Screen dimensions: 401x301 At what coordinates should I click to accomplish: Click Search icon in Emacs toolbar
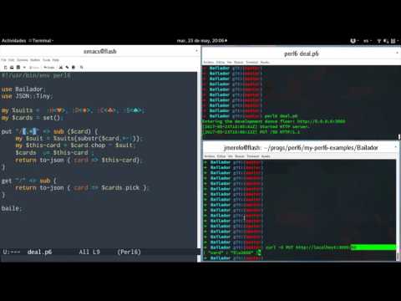[82, 67]
